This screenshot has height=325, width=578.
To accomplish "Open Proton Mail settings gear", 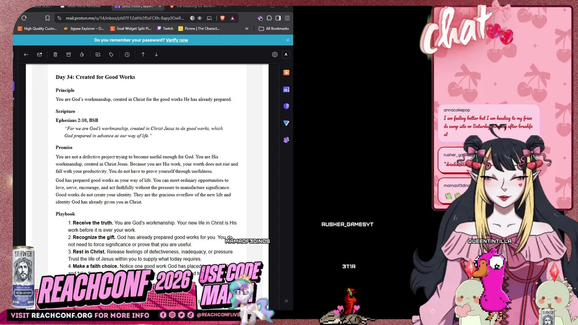I will pyautogui.click(x=275, y=55).
